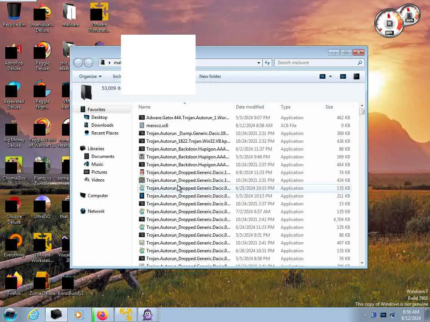The image size is (430, 322).
Task: Launch Bejeweled Deluxe desktop shortcut
Action: 14,95
